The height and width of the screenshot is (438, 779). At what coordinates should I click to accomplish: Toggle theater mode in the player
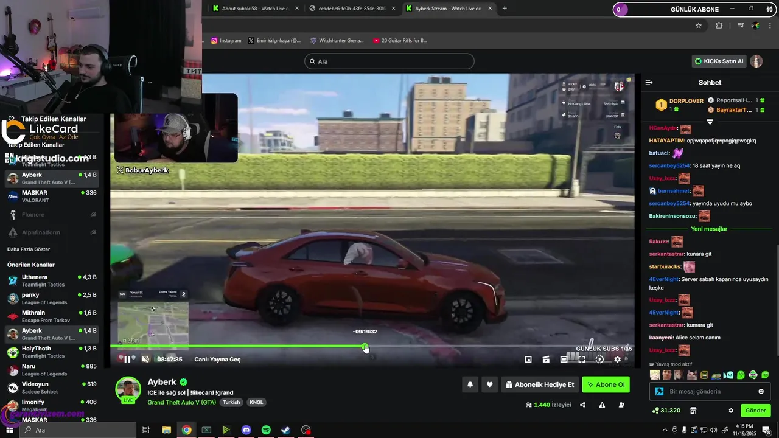564,359
